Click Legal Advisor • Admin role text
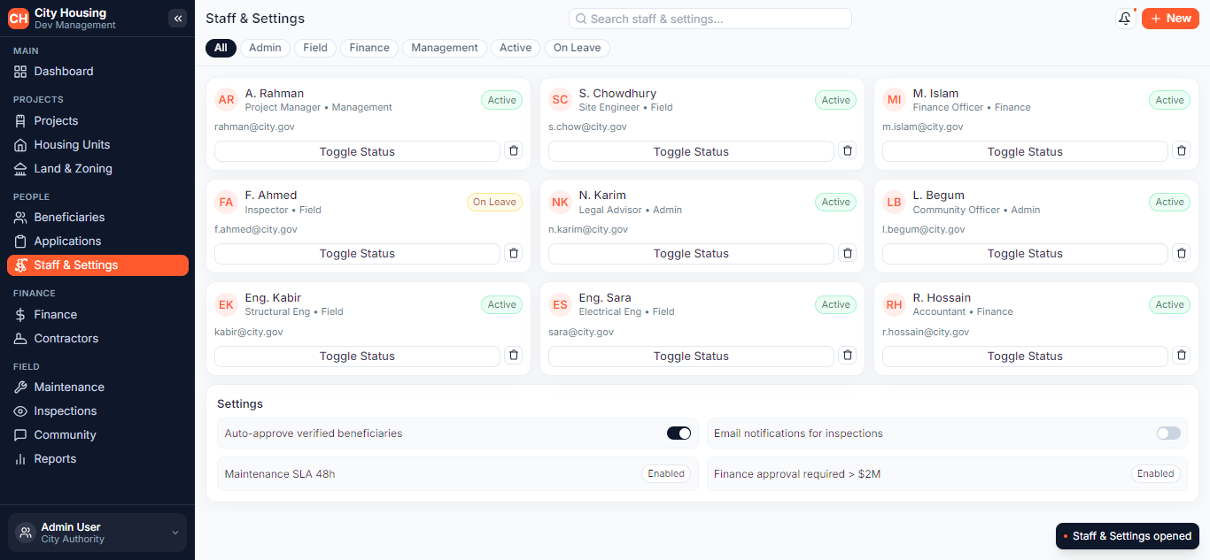Screen dimensions: 1210x560 pos(631,211)
